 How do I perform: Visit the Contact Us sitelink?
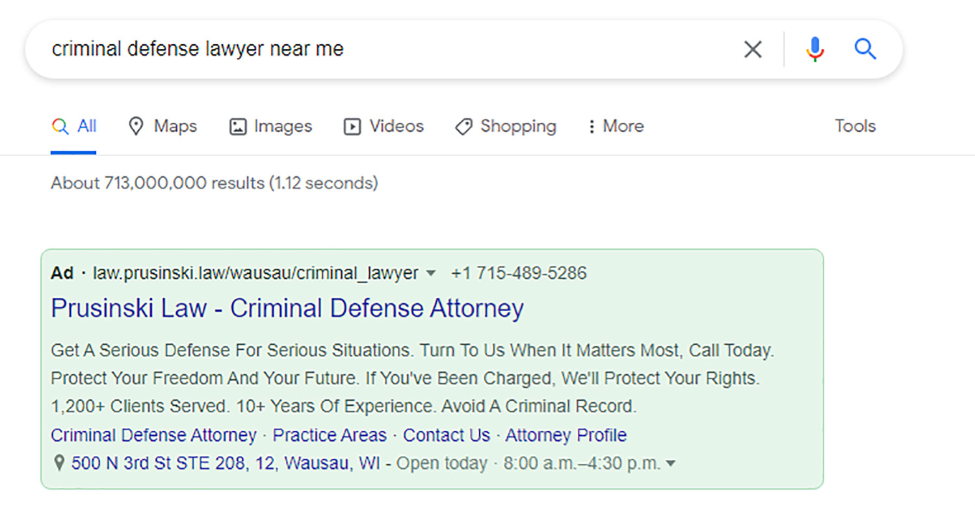click(447, 434)
